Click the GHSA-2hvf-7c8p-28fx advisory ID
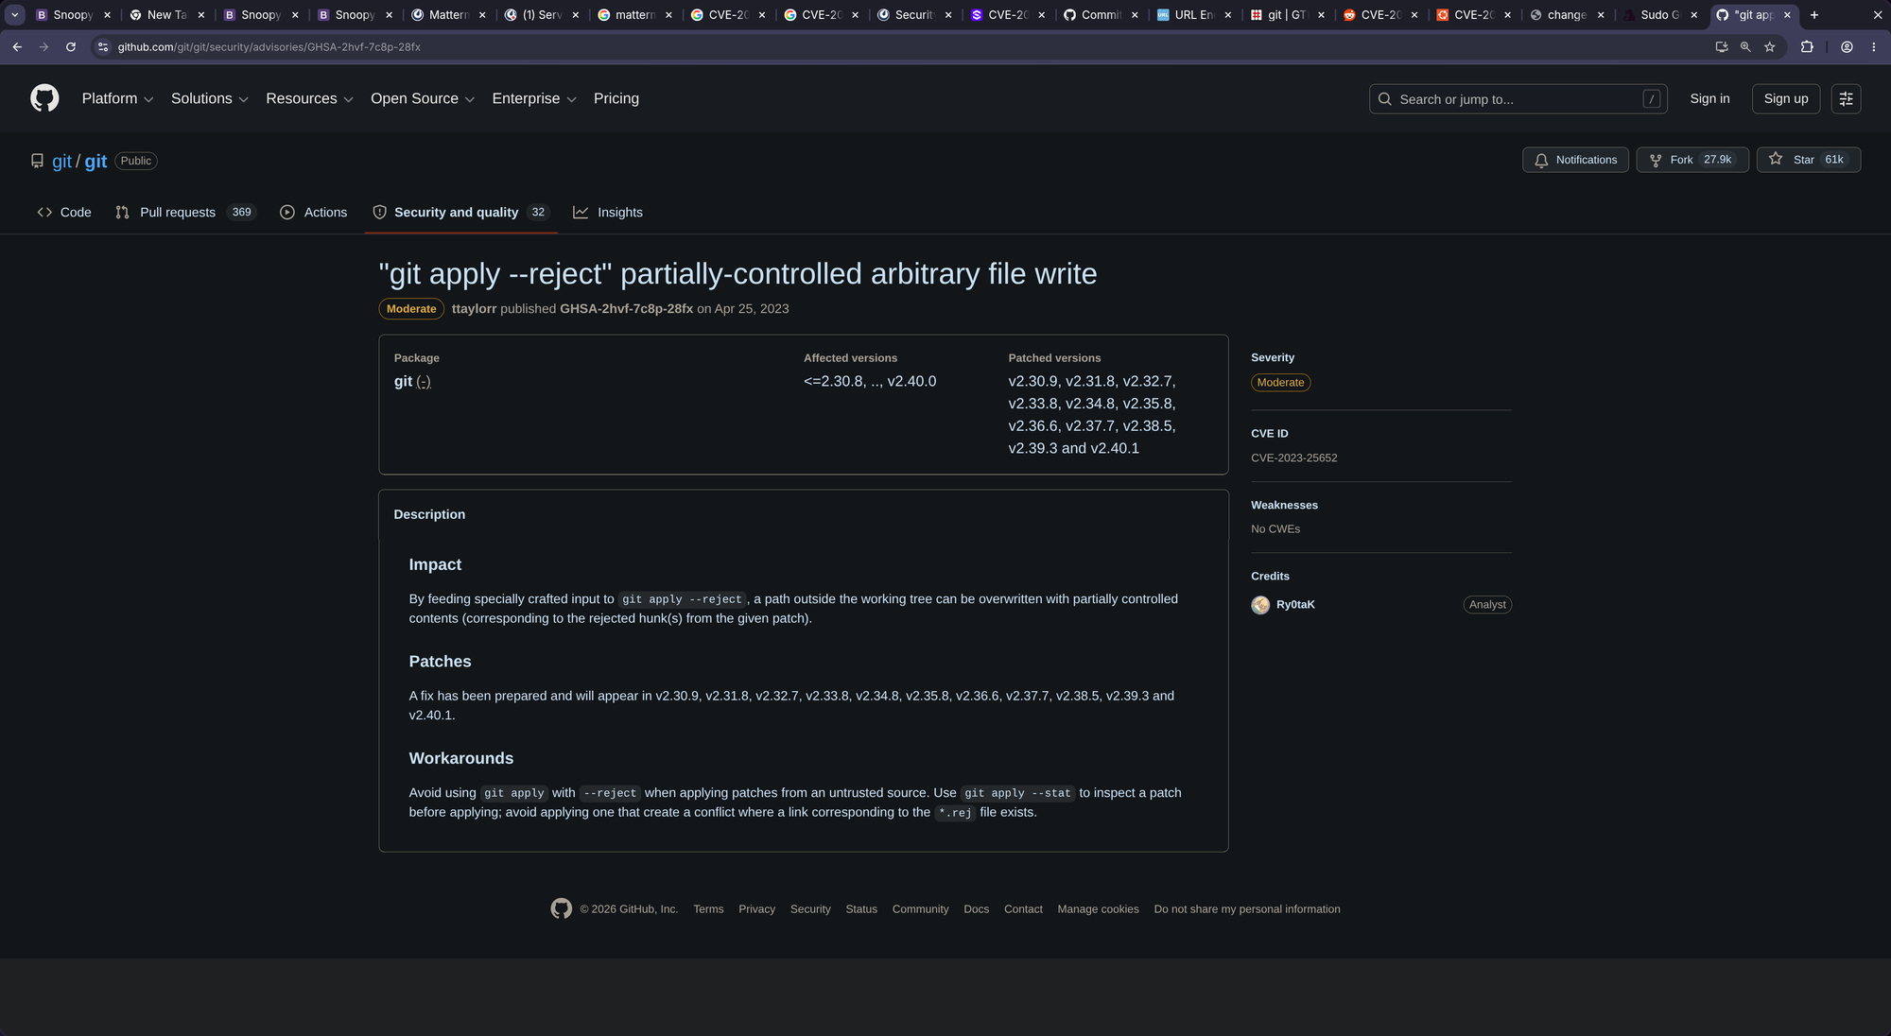Viewport: 1891px width, 1036px height. click(626, 309)
